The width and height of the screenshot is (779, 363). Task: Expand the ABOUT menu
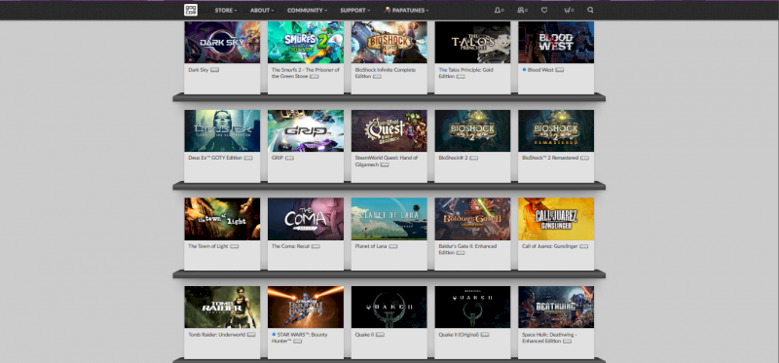coord(262,10)
